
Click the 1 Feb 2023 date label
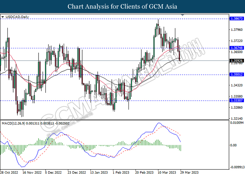point(121,172)
